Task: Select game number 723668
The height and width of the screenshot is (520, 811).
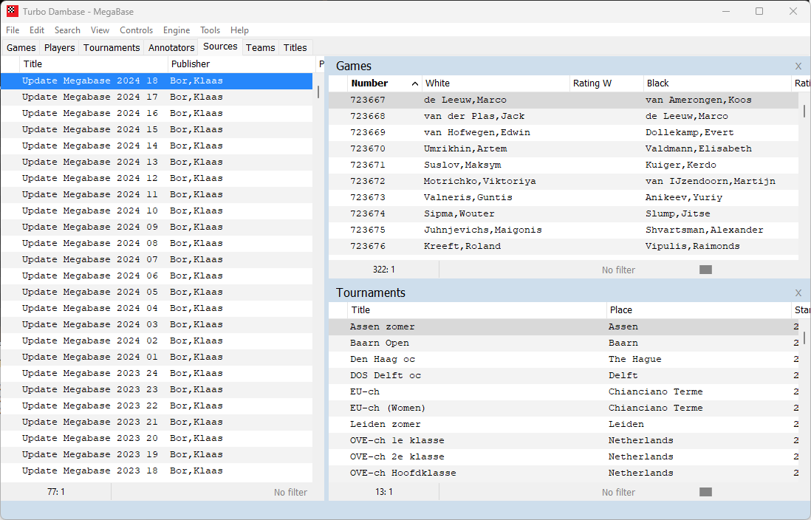Action: 564,116
